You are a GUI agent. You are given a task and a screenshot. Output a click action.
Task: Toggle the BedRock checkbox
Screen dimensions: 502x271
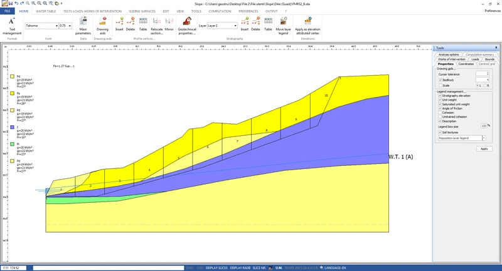[441, 80]
